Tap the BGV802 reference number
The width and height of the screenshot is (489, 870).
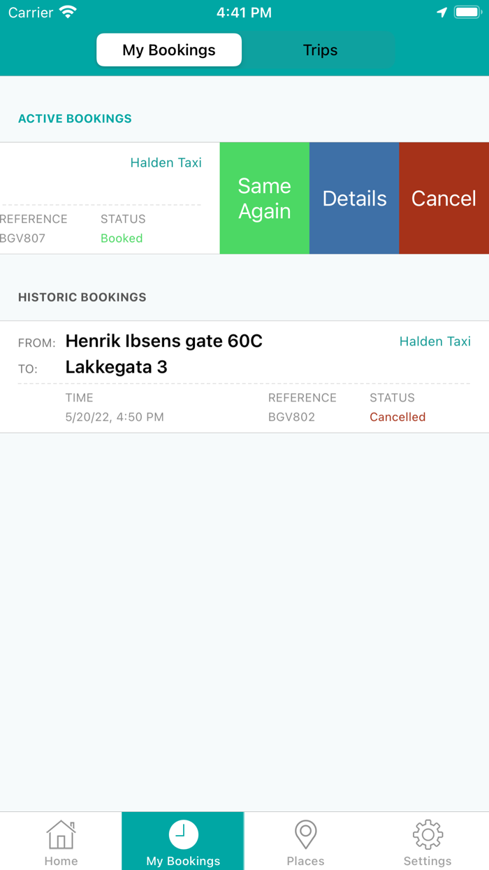[291, 417]
